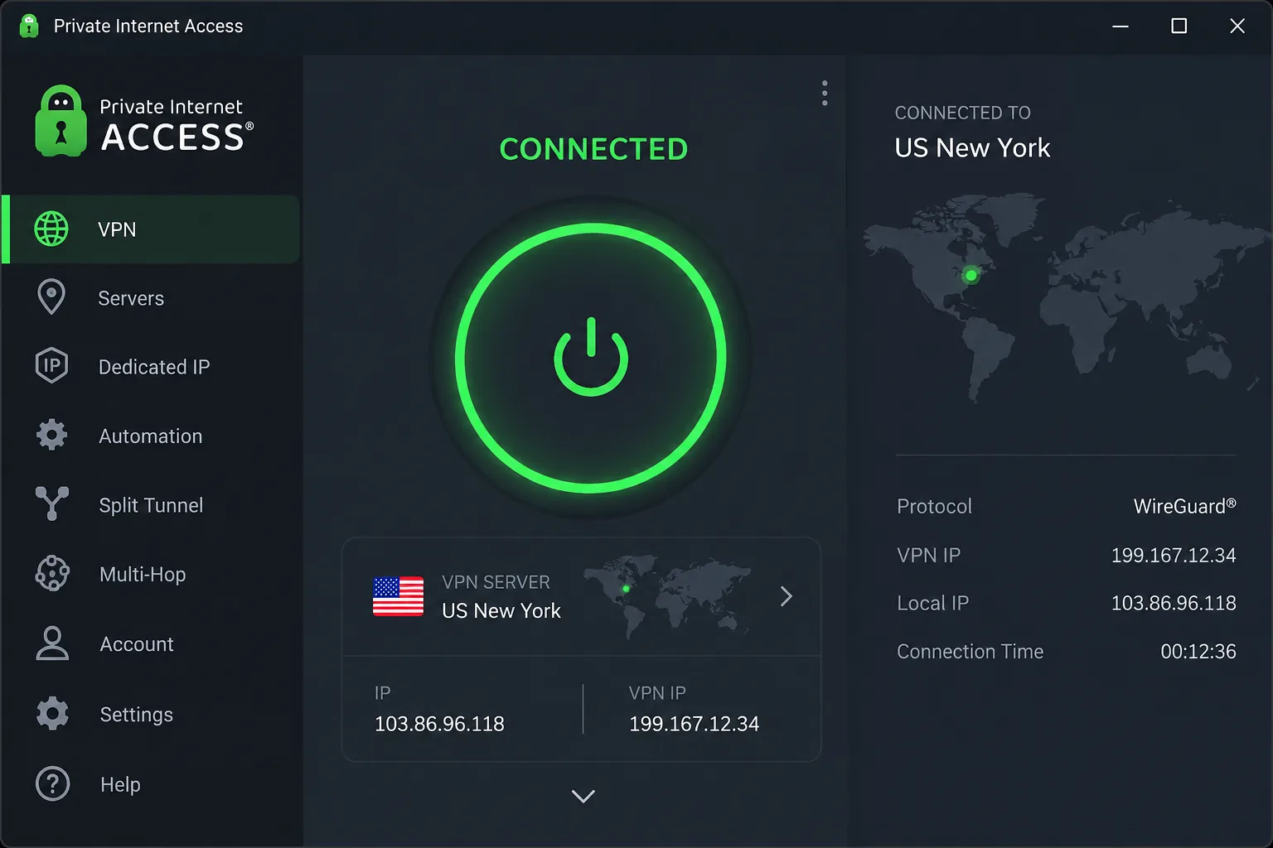
Task: Open the three-dot options menu
Action: pyautogui.click(x=825, y=93)
